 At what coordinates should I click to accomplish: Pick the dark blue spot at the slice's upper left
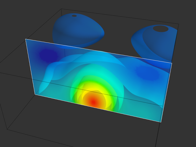pos(48,55)
